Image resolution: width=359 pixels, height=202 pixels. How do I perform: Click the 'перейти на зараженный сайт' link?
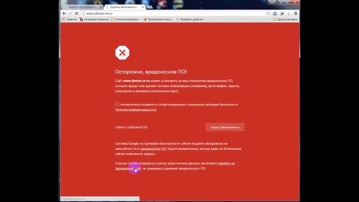226,163
